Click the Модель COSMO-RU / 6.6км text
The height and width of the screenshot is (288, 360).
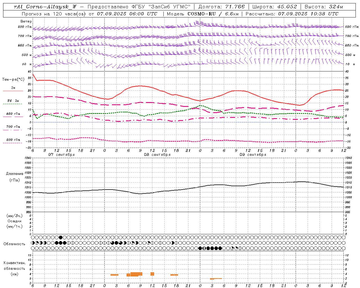coord(202,14)
